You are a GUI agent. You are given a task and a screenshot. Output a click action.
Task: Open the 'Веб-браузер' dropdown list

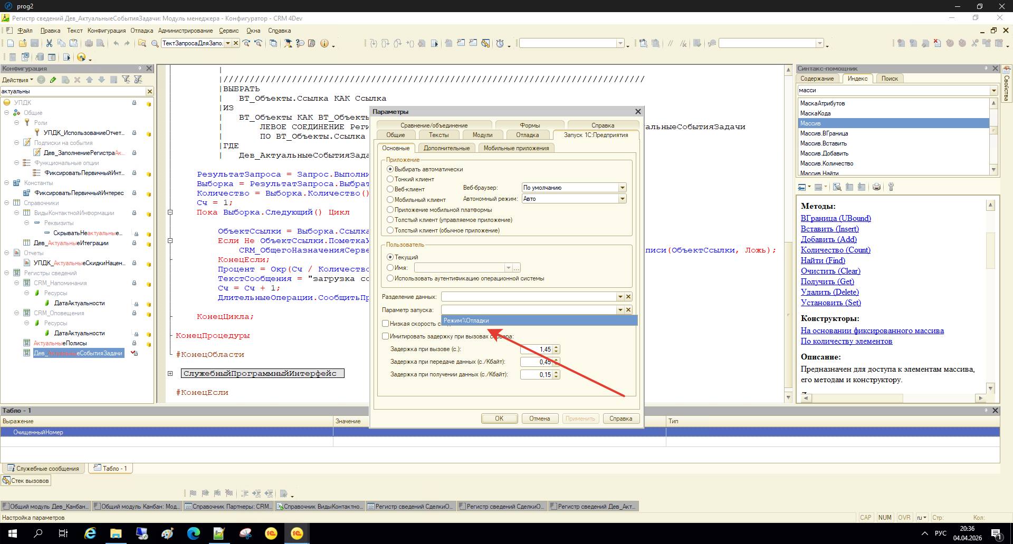622,188
